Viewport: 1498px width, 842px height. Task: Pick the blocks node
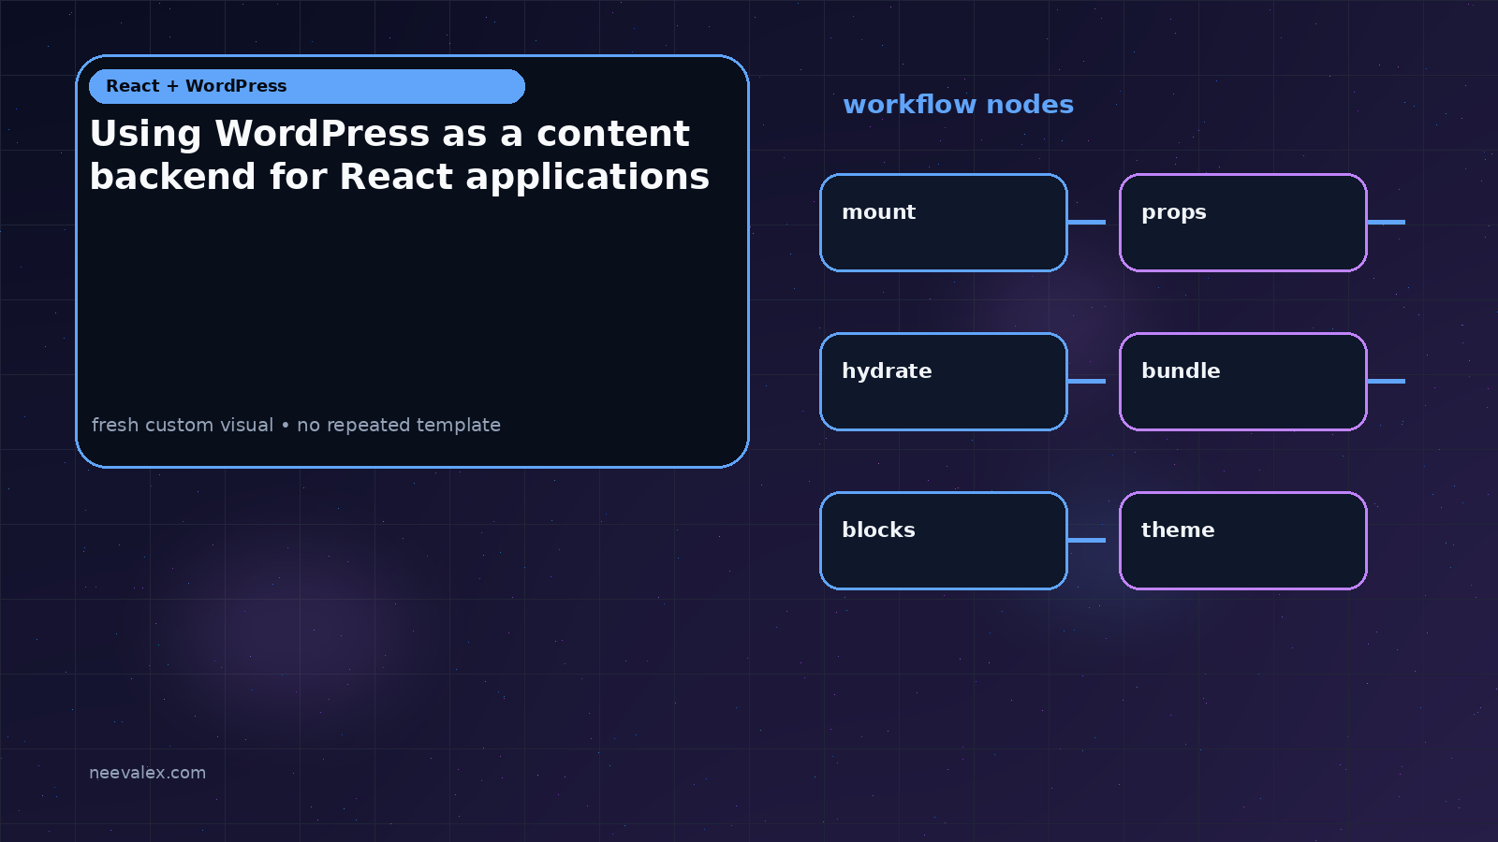[x=944, y=541]
